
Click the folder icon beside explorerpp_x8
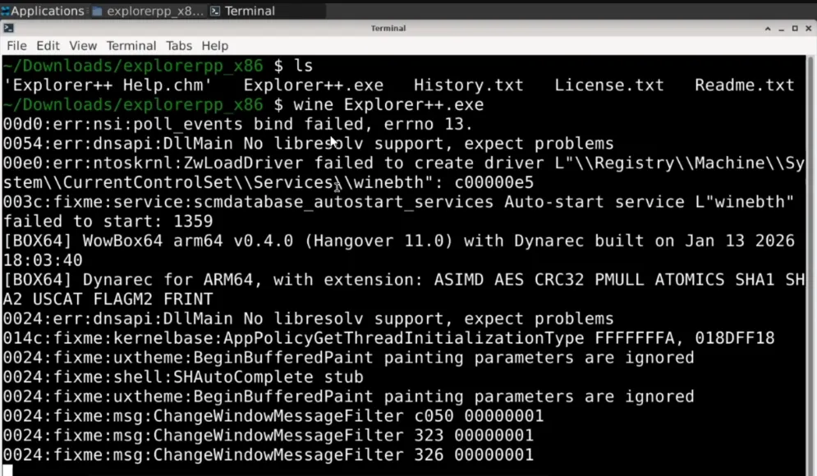click(x=98, y=11)
